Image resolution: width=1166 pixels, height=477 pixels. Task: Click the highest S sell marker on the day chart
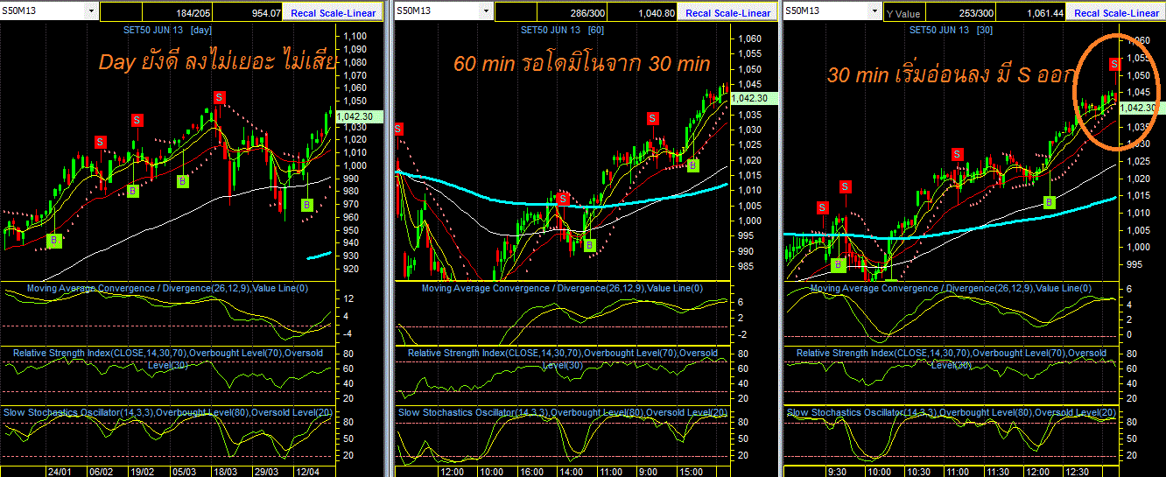pos(219,96)
